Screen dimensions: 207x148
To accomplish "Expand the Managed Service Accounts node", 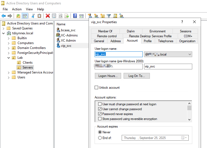I will click(8, 72).
